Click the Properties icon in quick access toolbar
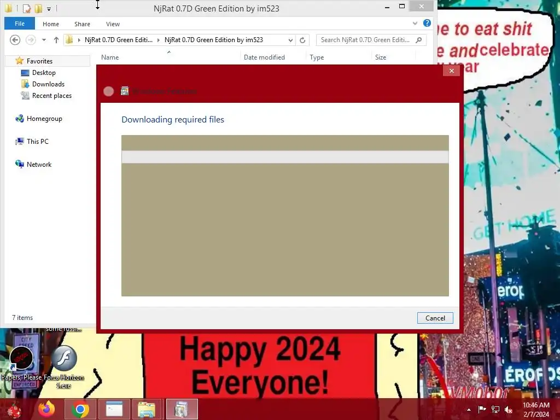This screenshot has width=560, height=420. (26, 8)
